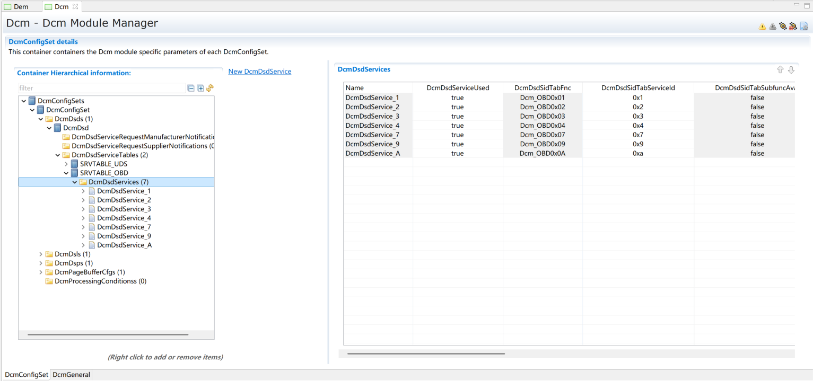Click the collapse all tree icon

pos(191,88)
